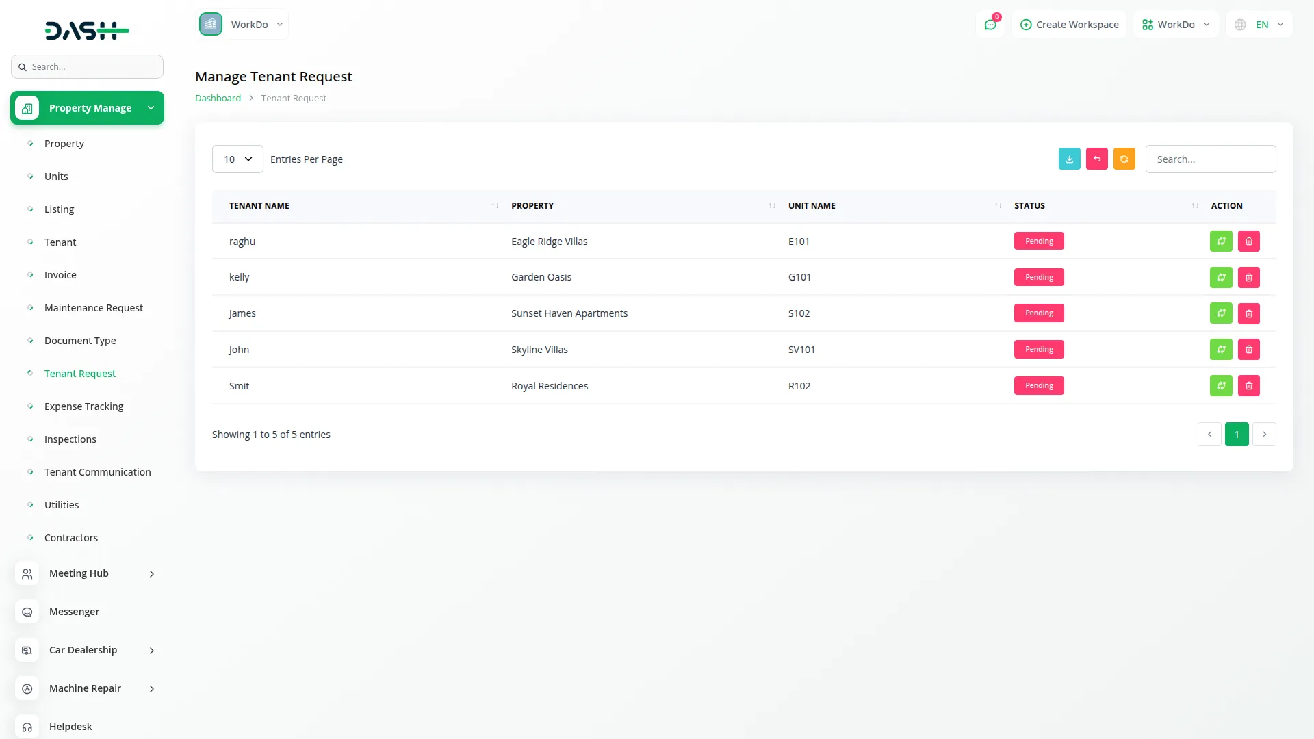The image size is (1314, 739).
Task: Follow the Dashboard breadcrumb link
Action: [x=218, y=98]
